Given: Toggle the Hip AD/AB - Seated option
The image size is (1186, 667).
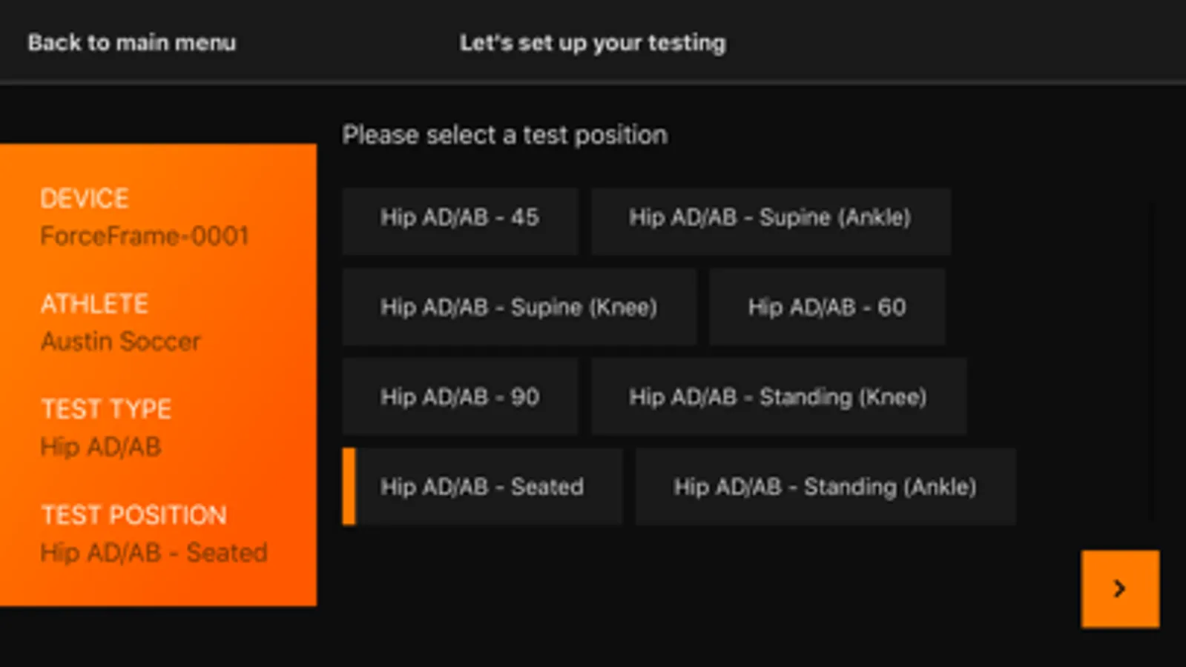Looking at the screenshot, I should [x=482, y=488].
